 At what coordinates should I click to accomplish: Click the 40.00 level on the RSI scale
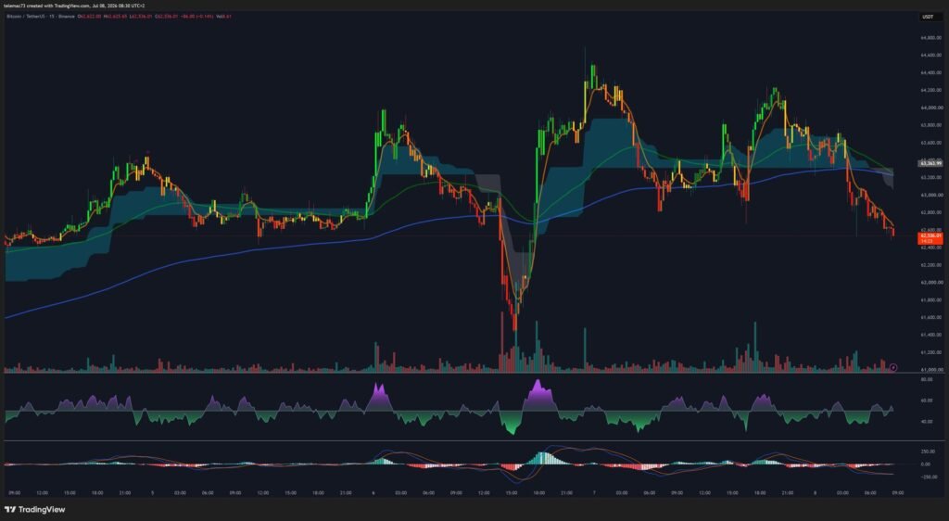coord(926,421)
